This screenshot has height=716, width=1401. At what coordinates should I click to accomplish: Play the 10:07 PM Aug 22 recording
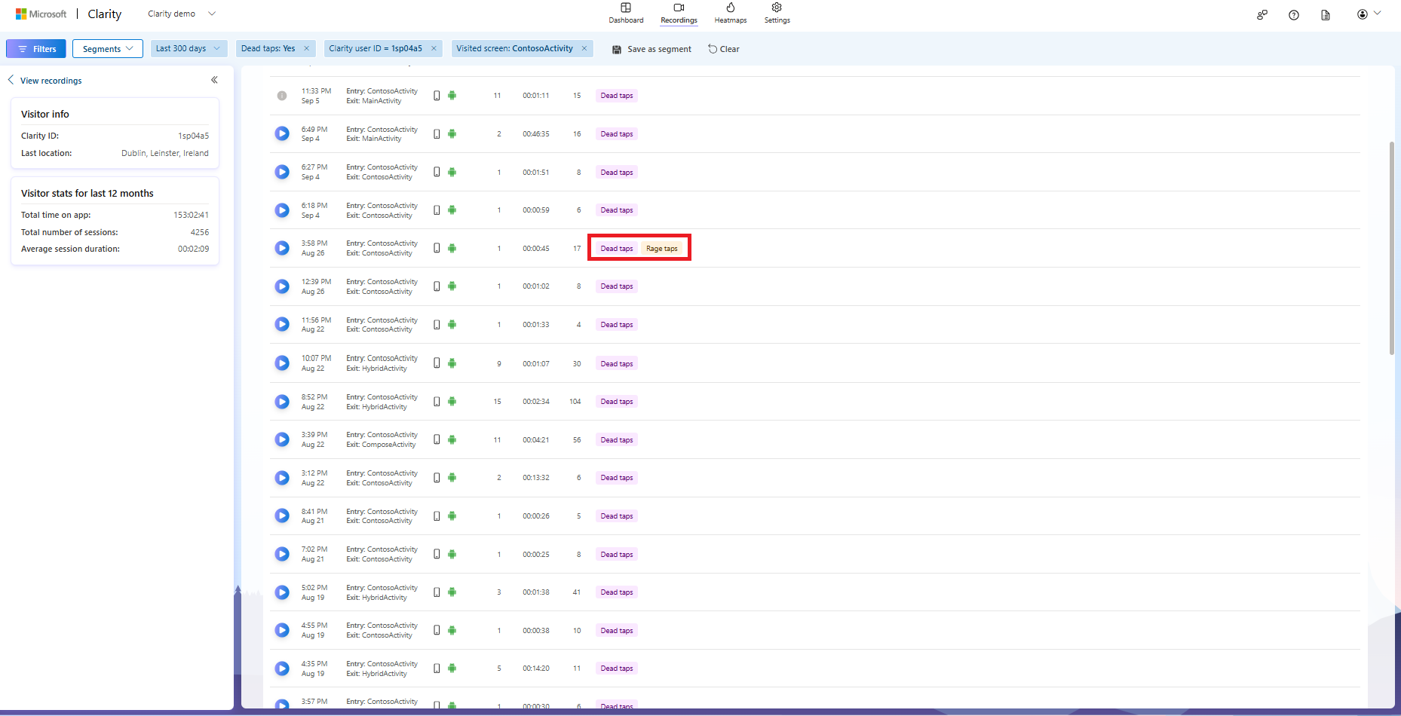[282, 363]
